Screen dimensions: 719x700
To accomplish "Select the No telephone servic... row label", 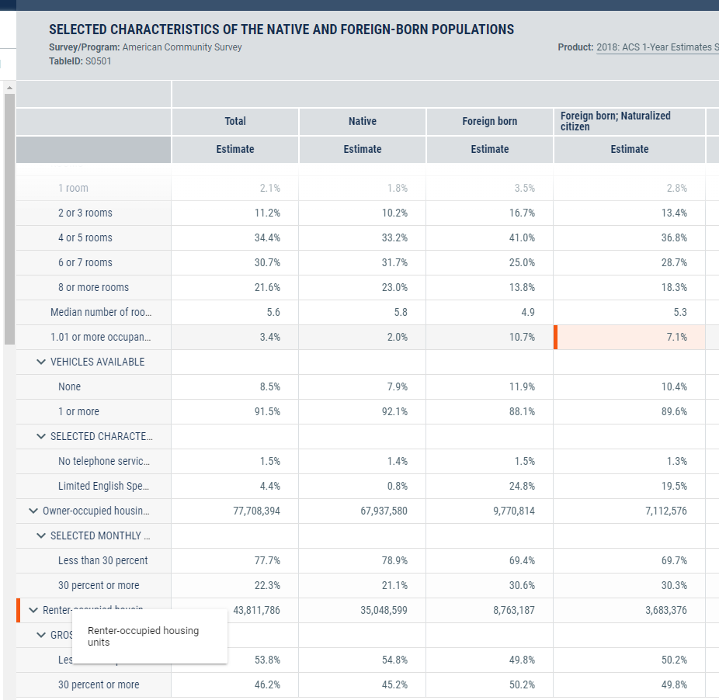I will click(x=103, y=461).
